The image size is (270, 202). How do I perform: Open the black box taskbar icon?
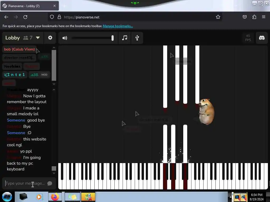23,197
